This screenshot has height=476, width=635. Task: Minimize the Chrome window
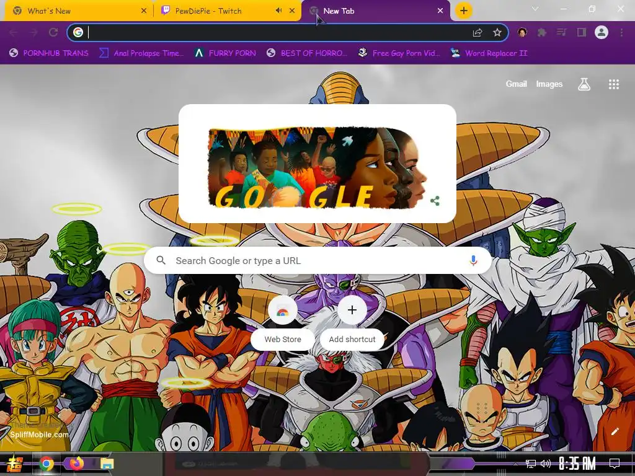click(563, 9)
